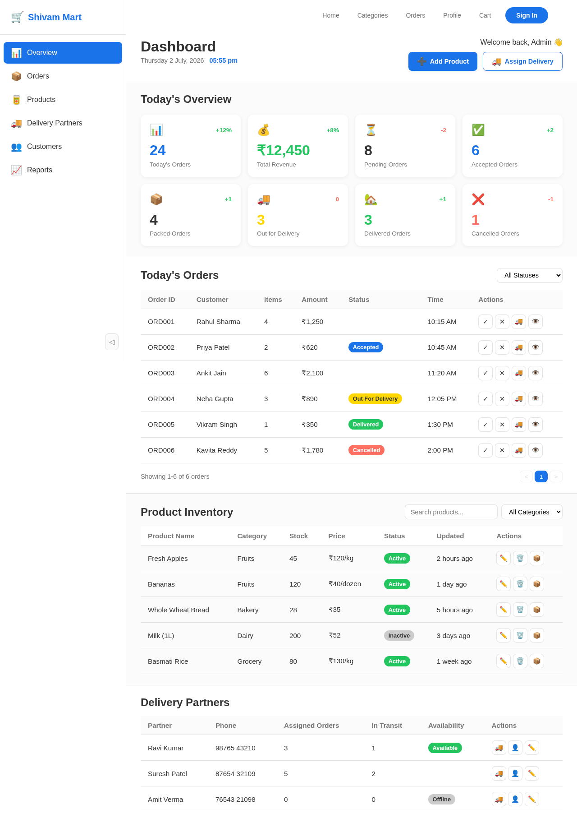Open Profile in top navigation
Viewport: 577px width, 823px height.
tap(452, 15)
